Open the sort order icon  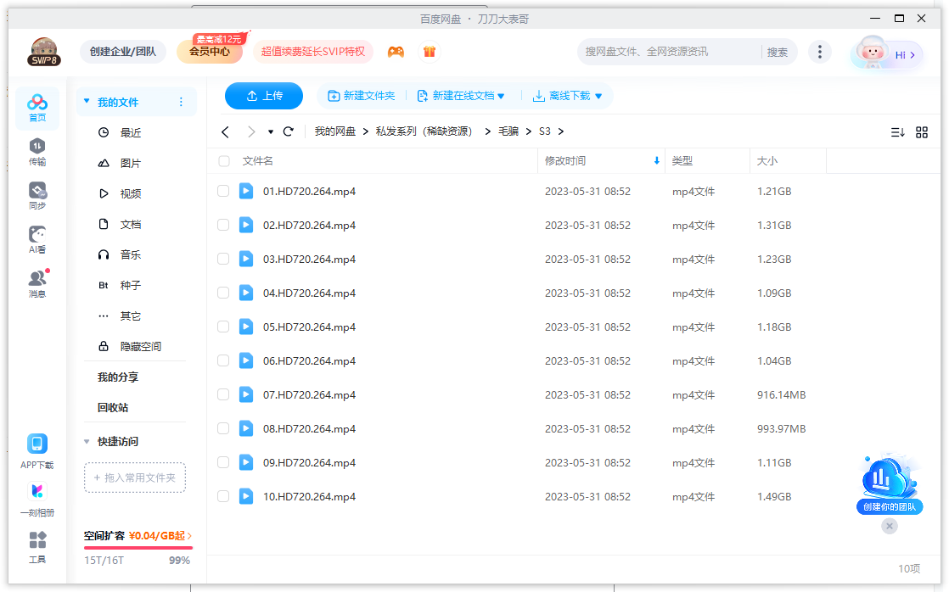(897, 132)
